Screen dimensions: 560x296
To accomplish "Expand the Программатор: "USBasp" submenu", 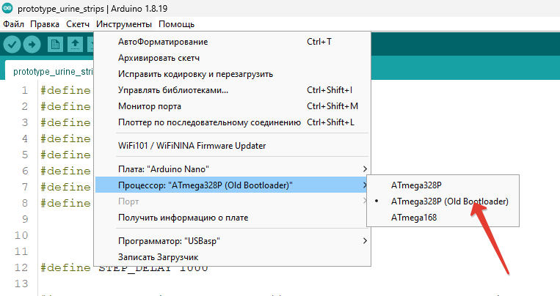I will tap(233, 241).
